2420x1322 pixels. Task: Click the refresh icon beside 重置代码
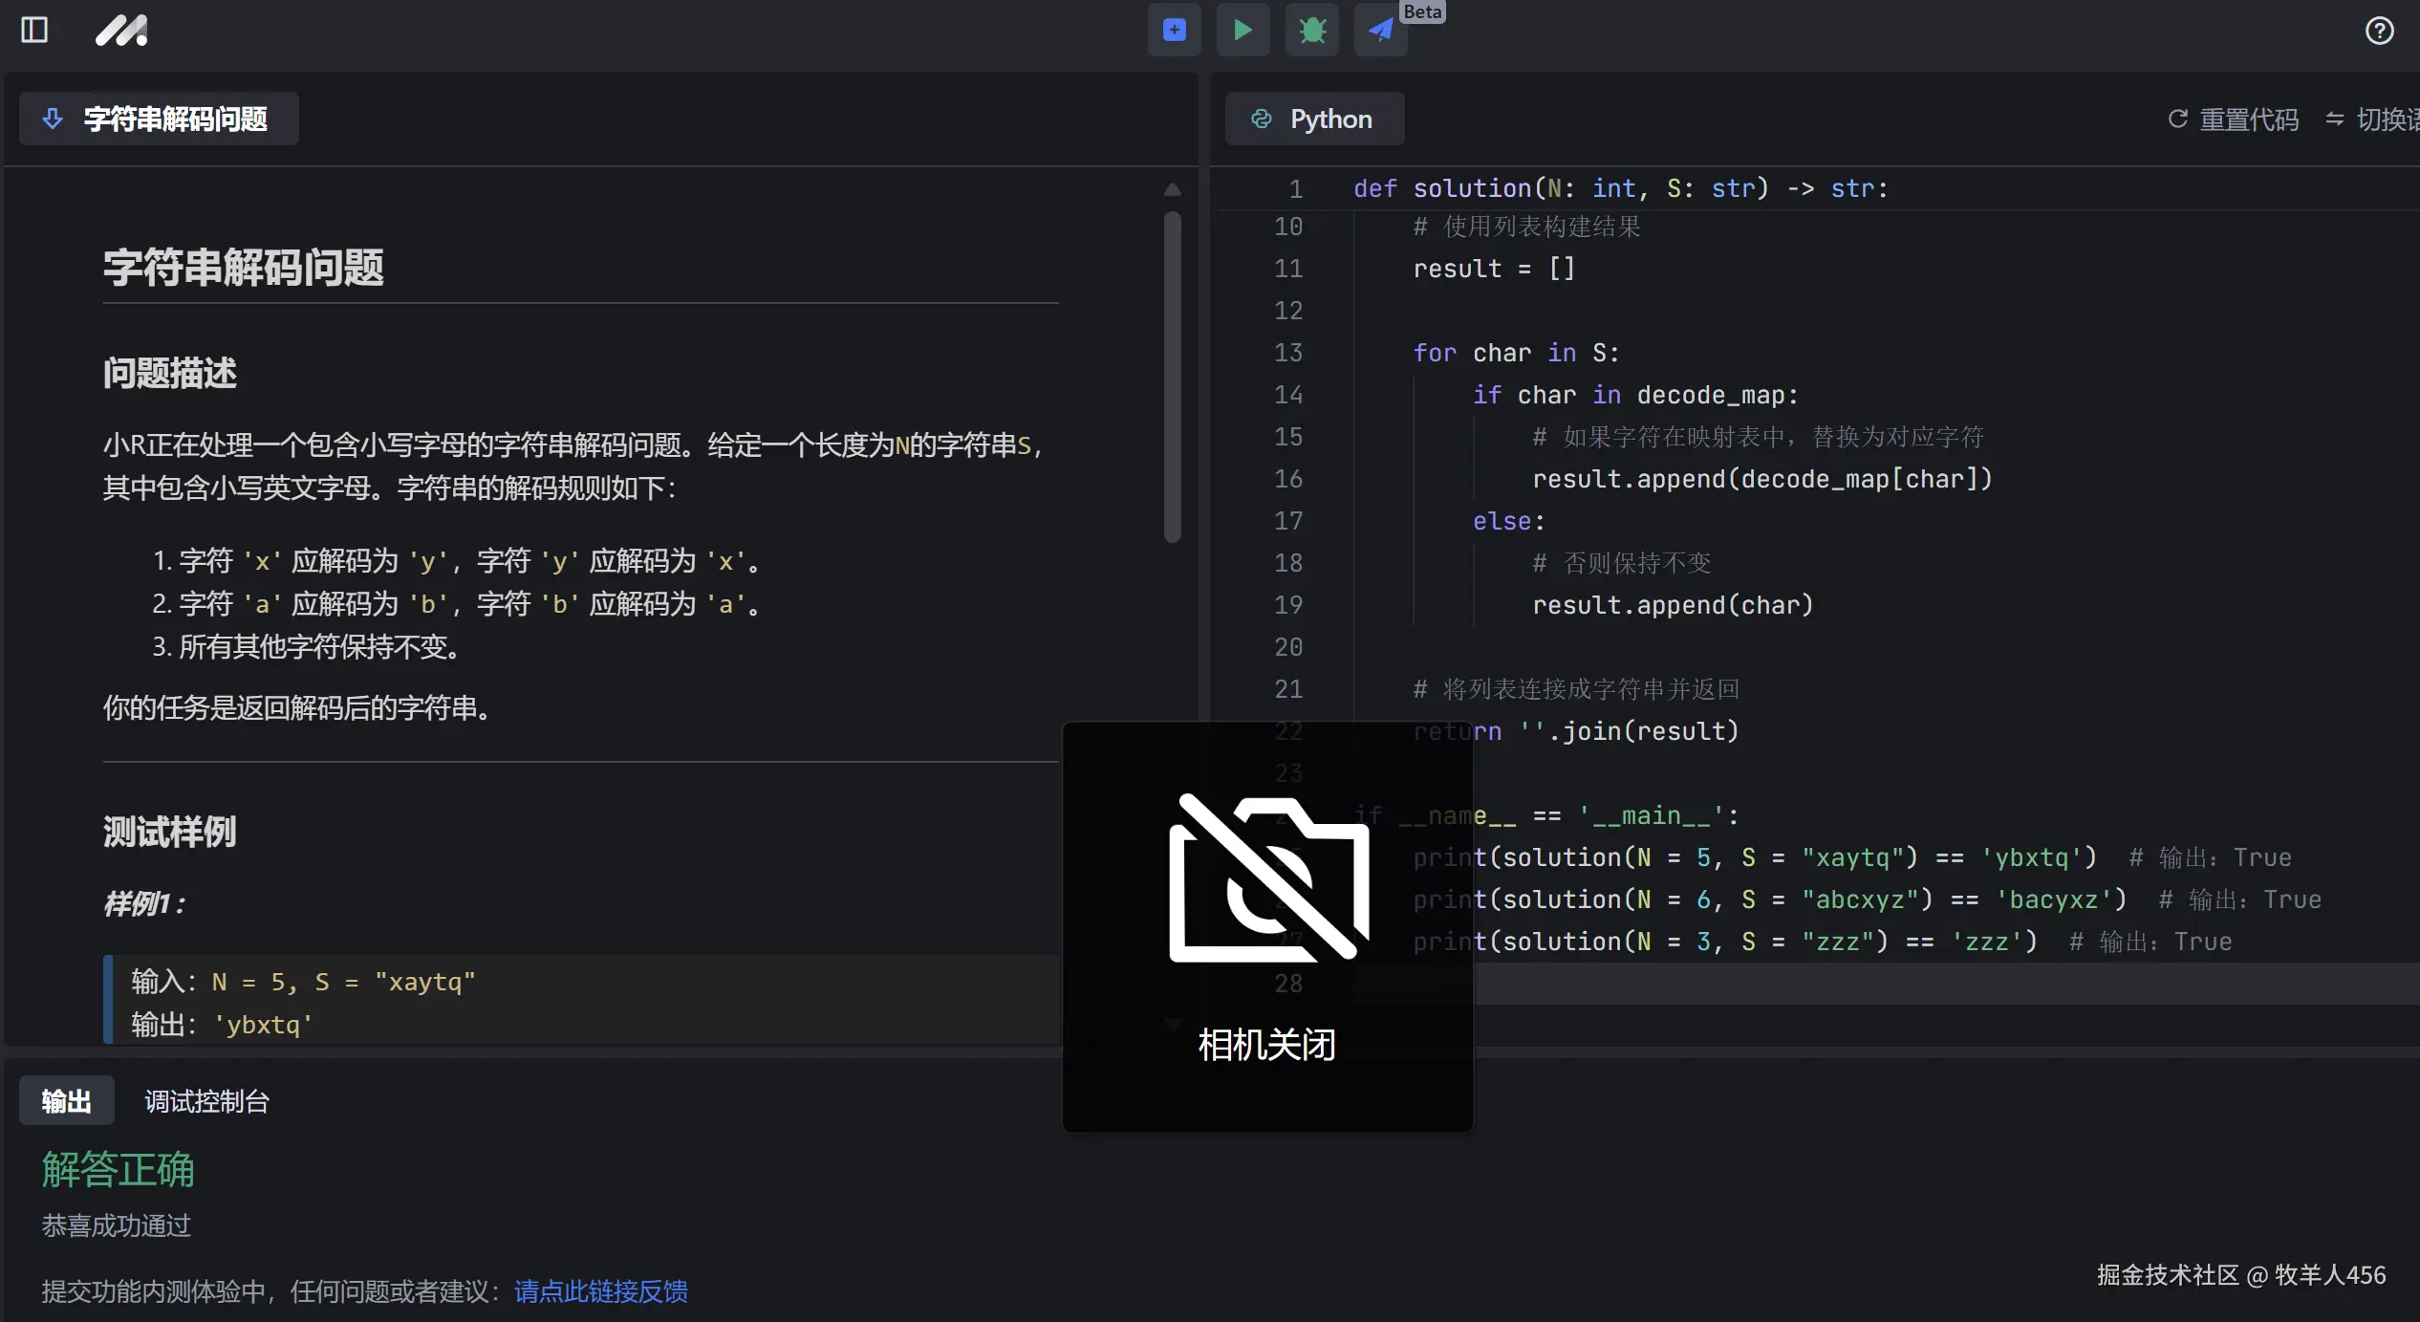point(2176,119)
